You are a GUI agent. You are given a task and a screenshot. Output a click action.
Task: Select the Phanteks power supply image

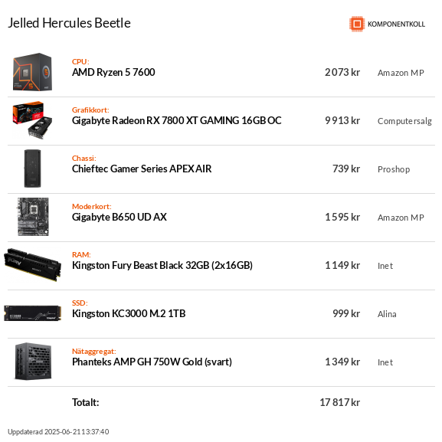(x=33, y=362)
